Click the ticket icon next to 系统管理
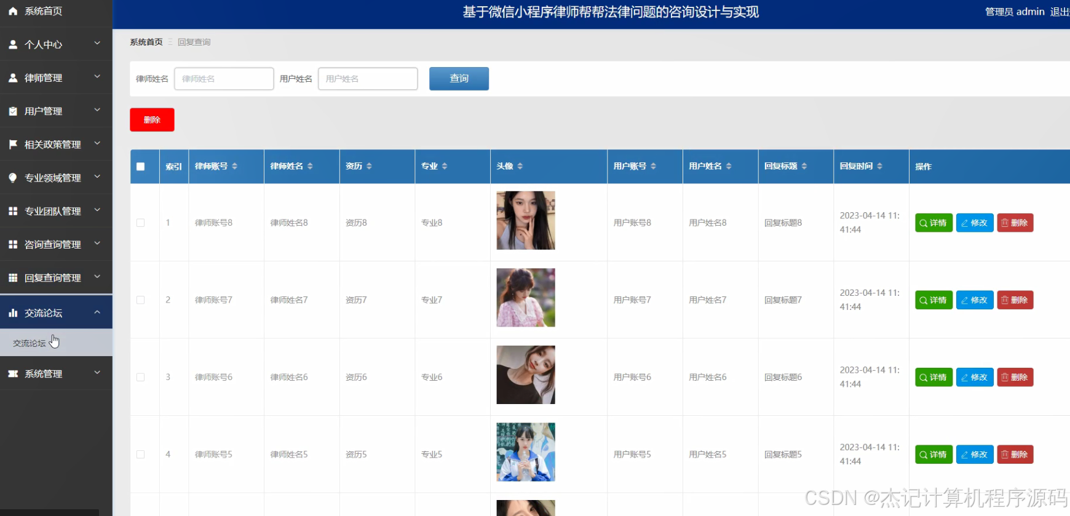The image size is (1070, 516). point(13,373)
